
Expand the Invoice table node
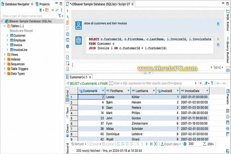point(7,45)
